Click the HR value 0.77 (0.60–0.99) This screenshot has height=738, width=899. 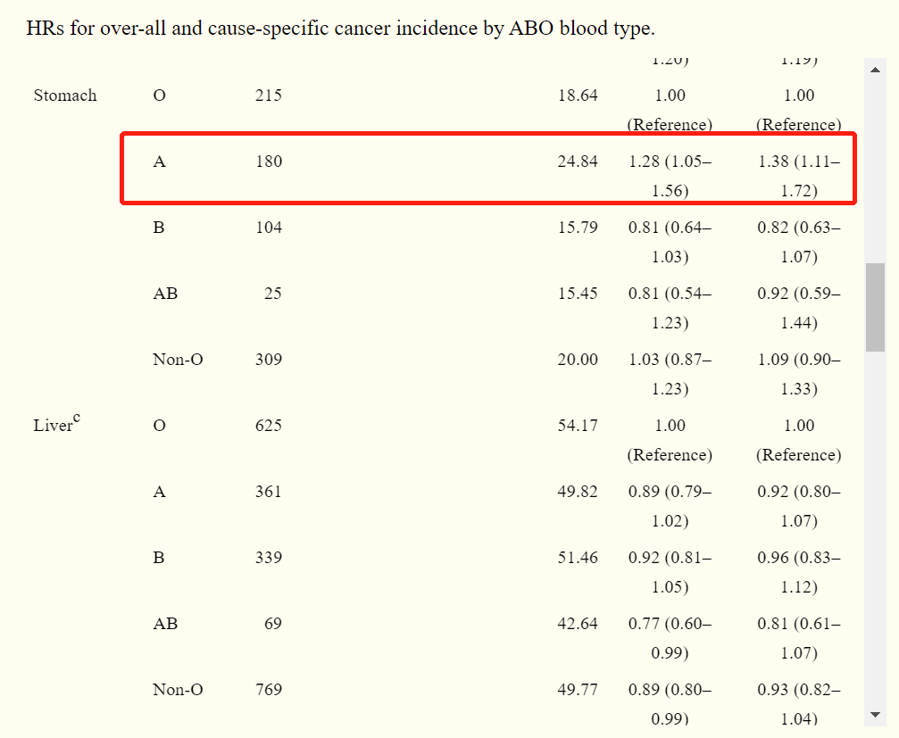tap(670, 638)
